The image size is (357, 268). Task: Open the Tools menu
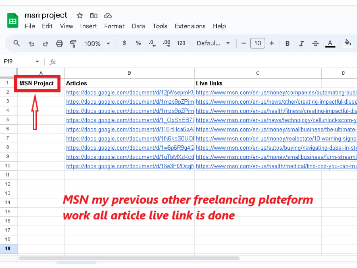[x=160, y=26]
